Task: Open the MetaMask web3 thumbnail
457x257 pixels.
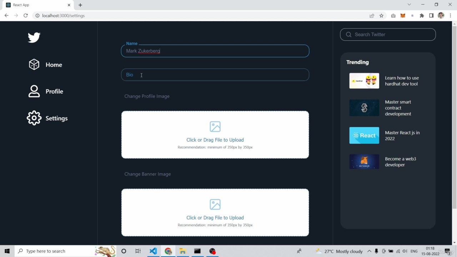Action: tap(364, 162)
